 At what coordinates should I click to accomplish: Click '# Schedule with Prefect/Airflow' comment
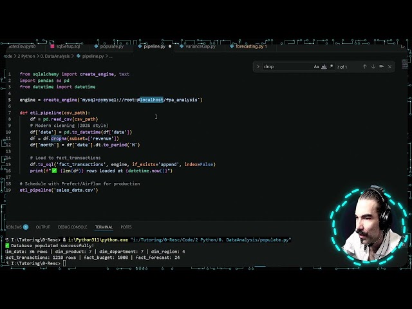pyautogui.click(x=80, y=183)
